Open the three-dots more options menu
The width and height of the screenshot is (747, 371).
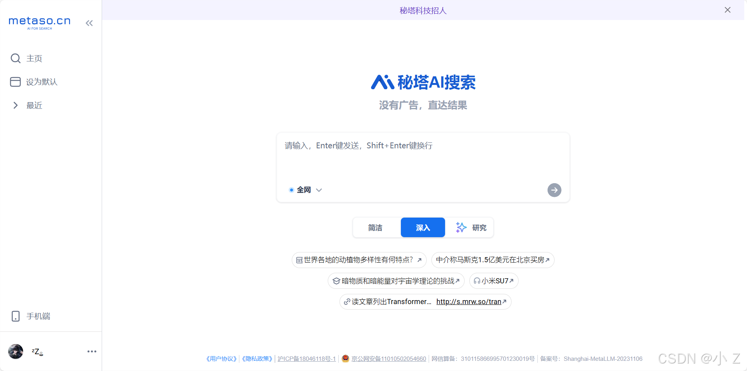(92, 351)
